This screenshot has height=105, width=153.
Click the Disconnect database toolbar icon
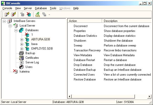tap(29, 14)
